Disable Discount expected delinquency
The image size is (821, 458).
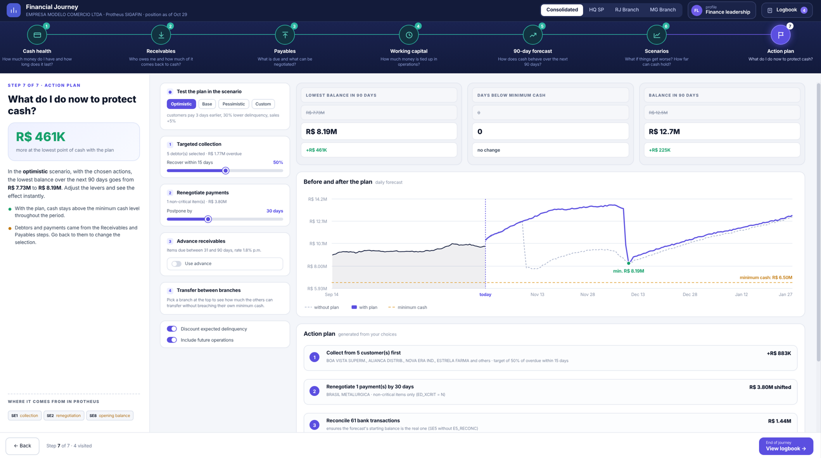pyautogui.click(x=172, y=329)
